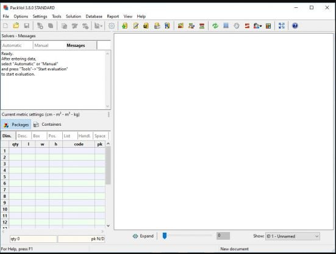336x254 pixels.
Task: Click the 'New document' status bar text
Action: [234, 249]
